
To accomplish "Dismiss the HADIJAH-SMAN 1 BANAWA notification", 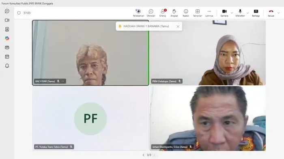I will coord(178,27).
